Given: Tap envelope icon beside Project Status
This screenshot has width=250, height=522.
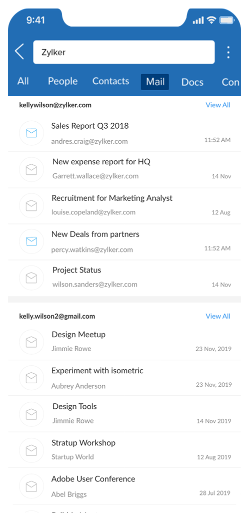Looking at the screenshot, I should (31, 278).
